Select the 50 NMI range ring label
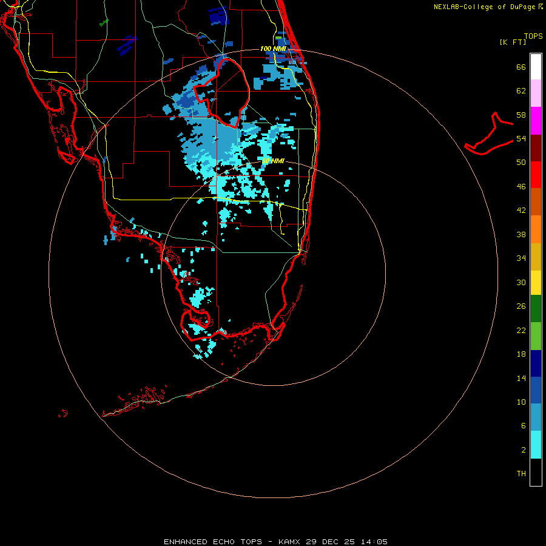Image resolution: width=546 pixels, height=546 pixels. pos(273,161)
